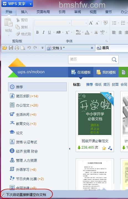Switch to the 插入 ribbon tab
Screen dimensions: 128x199
[24, 12]
